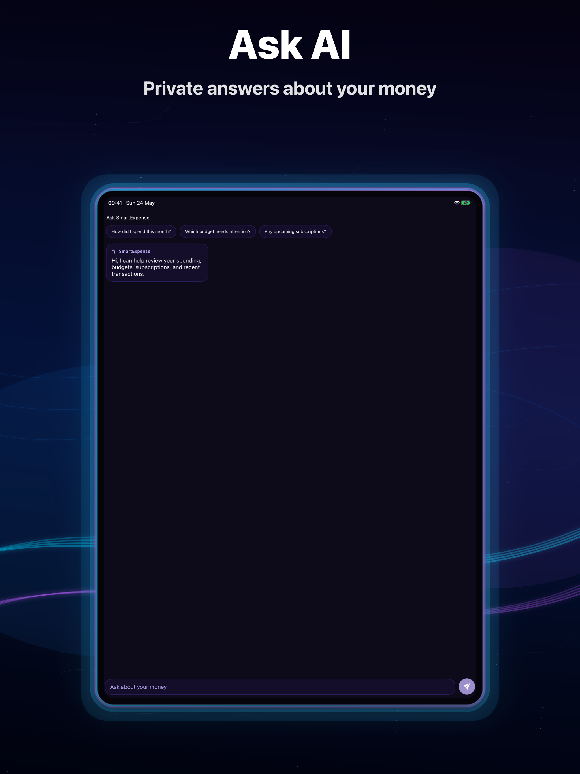The image size is (580, 774).
Task: Select 'Any upcoming subscriptions?' suggestion chip
Action: point(295,232)
